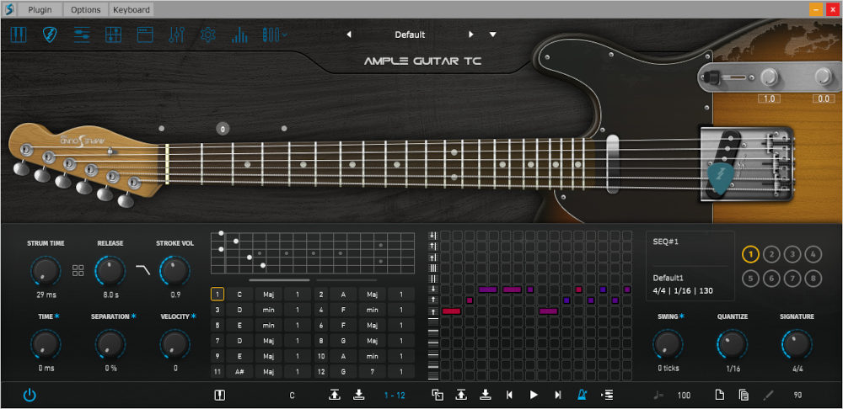This screenshot has height=409, width=843.
Task: Click the tempo value 100
Action: point(684,396)
